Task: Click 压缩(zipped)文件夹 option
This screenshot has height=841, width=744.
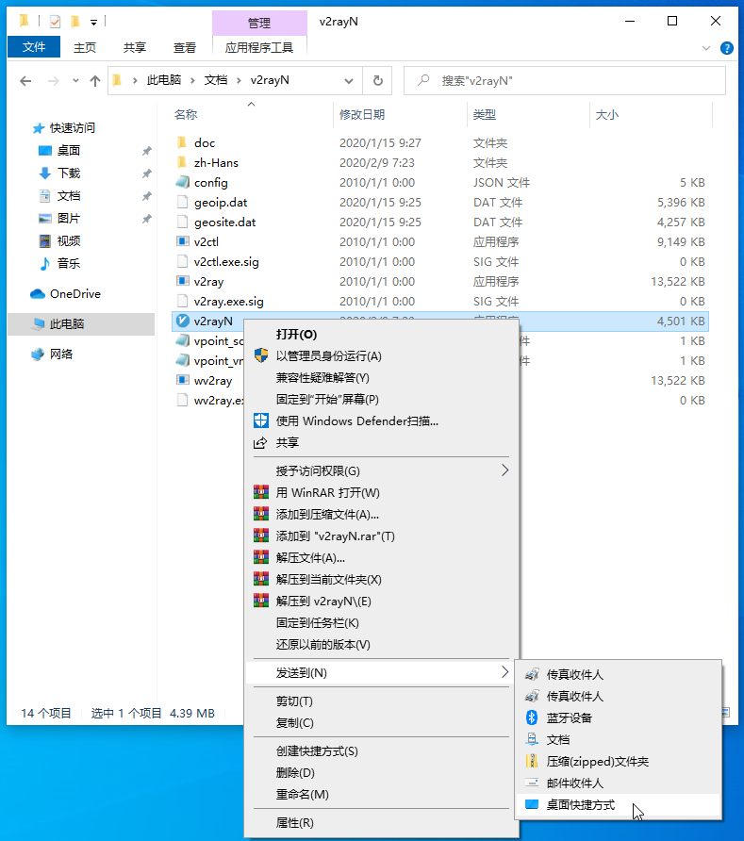Action: [x=618, y=761]
